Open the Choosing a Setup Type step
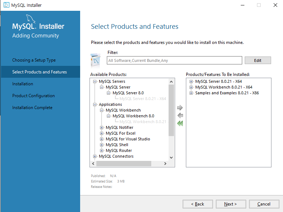Viewport: 283px width, 212px height. click(x=34, y=60)
